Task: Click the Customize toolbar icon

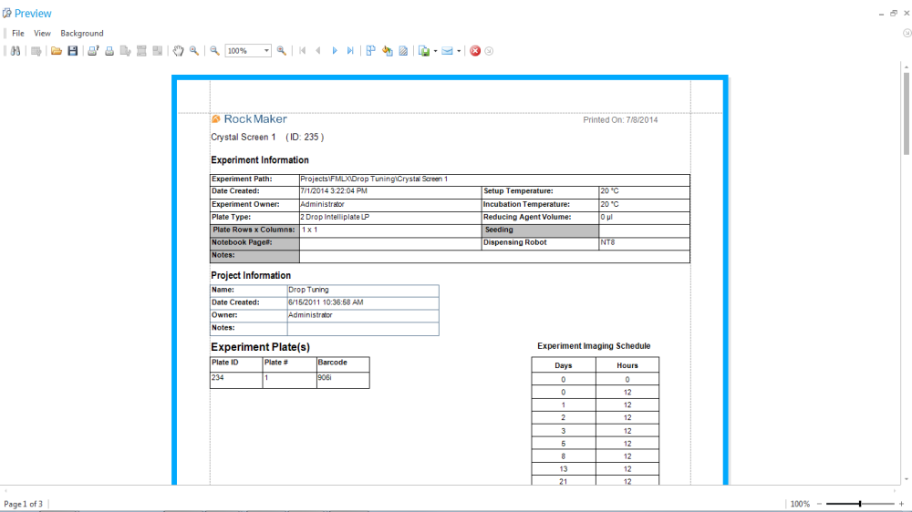Action: [x=36, y=51]
